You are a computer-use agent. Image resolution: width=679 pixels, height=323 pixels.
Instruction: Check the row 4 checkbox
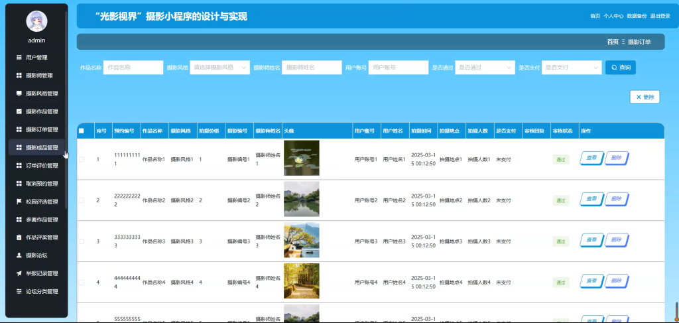82,283
